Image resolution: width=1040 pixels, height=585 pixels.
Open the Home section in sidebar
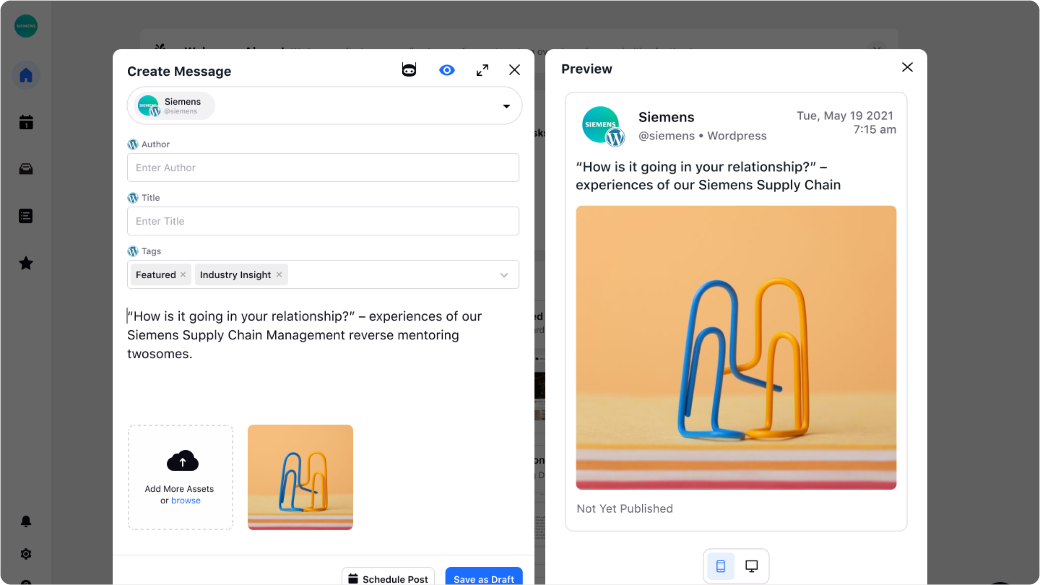26,75
